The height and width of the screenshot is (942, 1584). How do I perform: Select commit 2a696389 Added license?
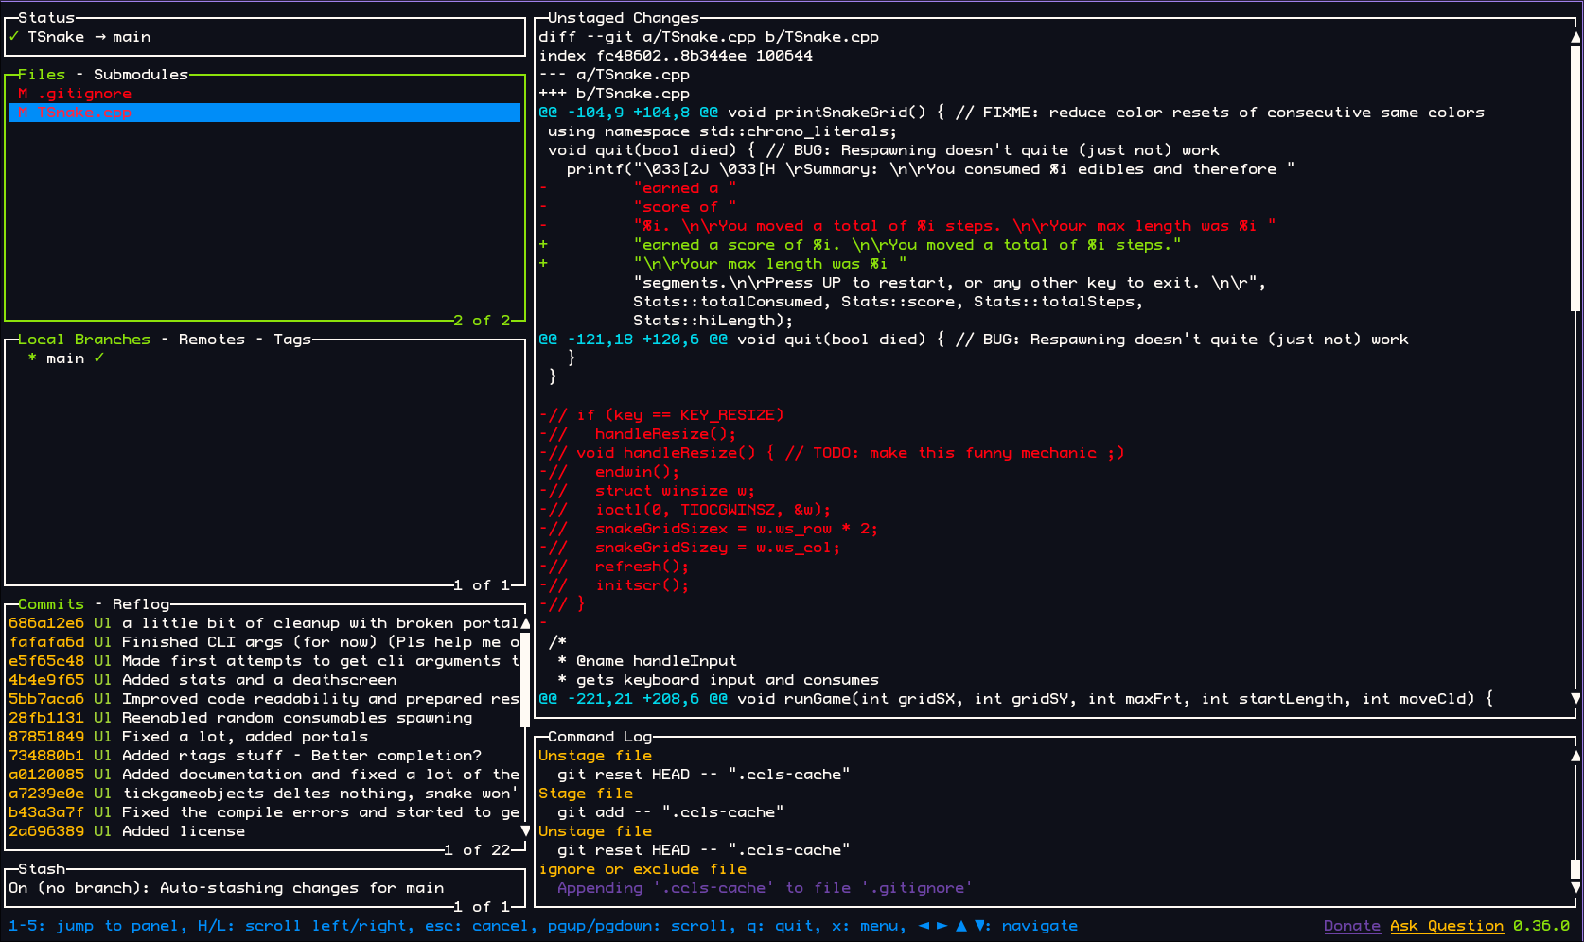(265, 831)
